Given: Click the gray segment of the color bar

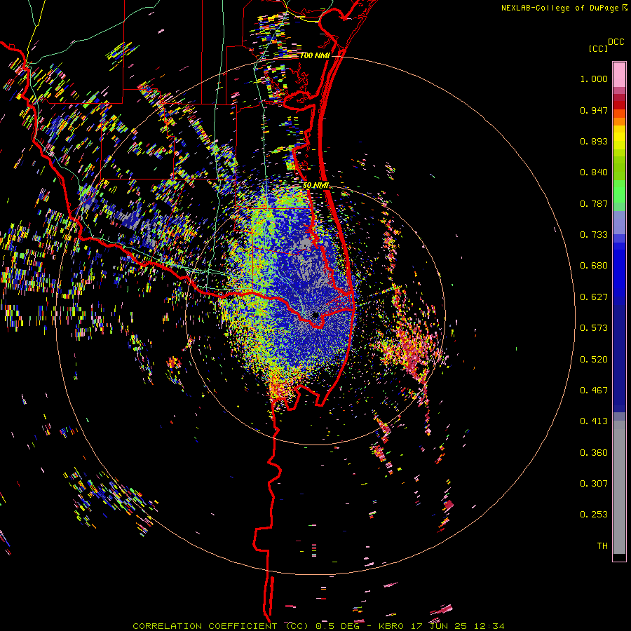Looking at the screenshot, I should (x=619, y=487).
